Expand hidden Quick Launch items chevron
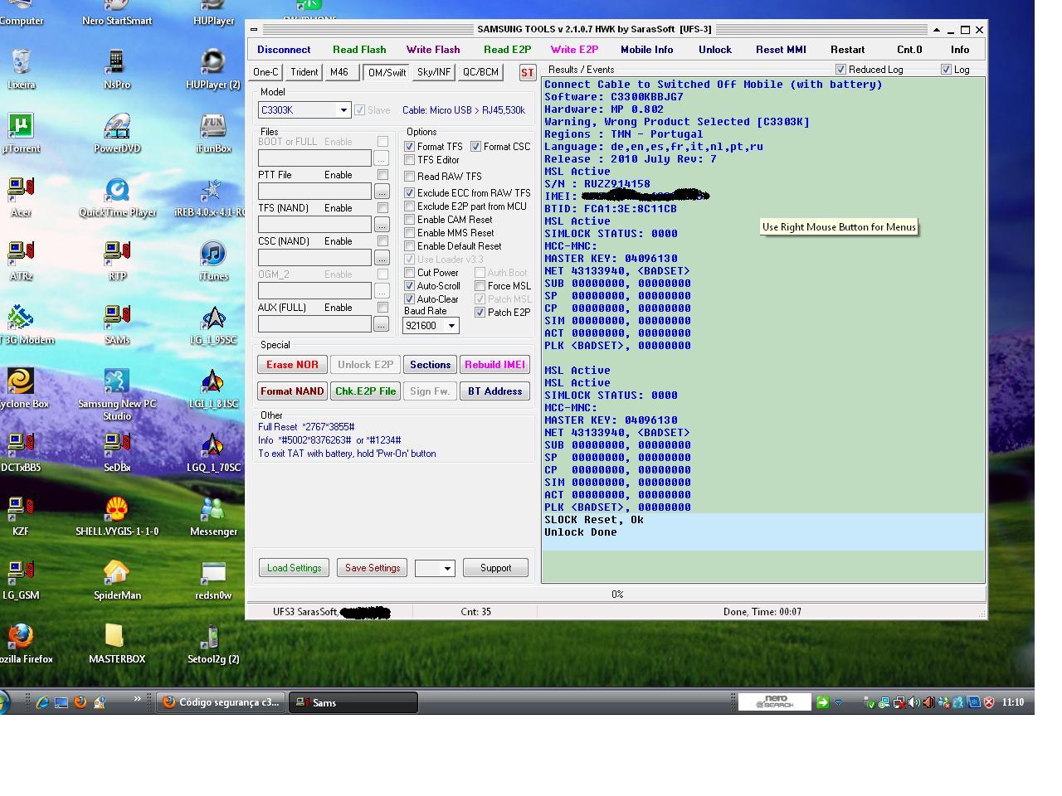 [137, 700]
